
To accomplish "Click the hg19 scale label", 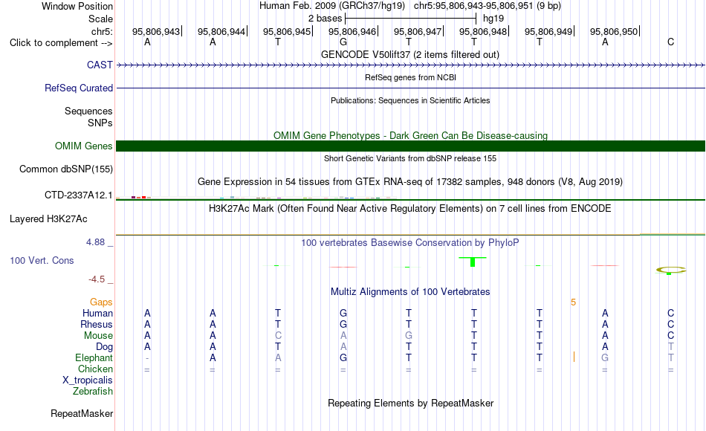I will (x=493, y=19).
